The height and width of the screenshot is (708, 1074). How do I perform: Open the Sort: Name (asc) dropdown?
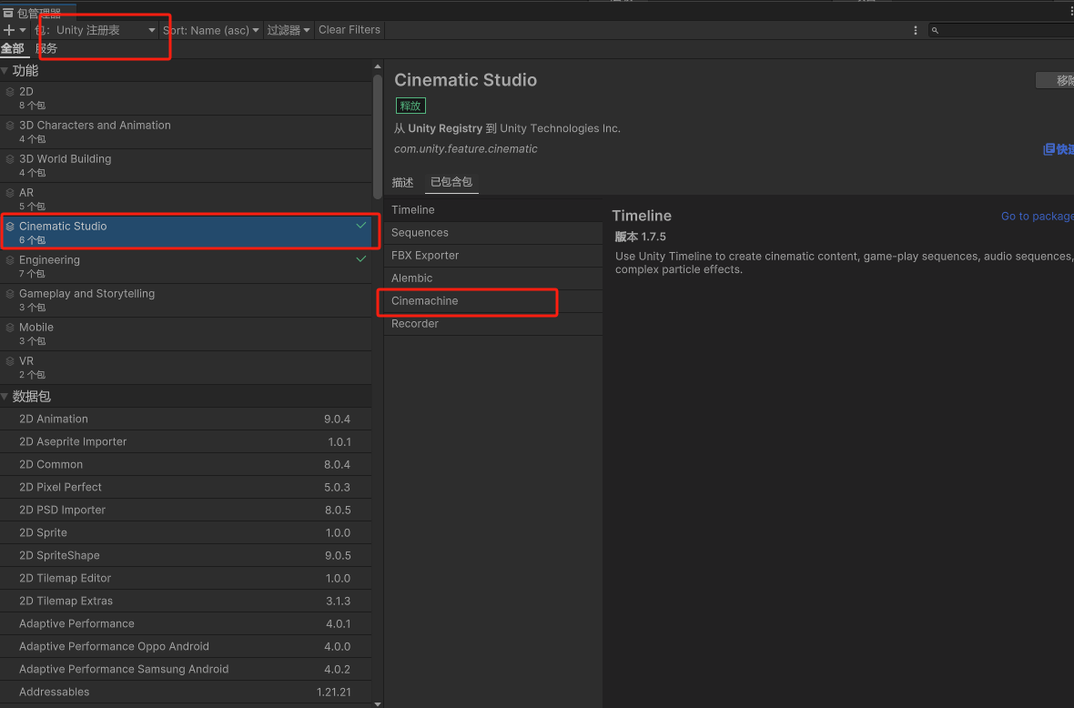(210, 30)
